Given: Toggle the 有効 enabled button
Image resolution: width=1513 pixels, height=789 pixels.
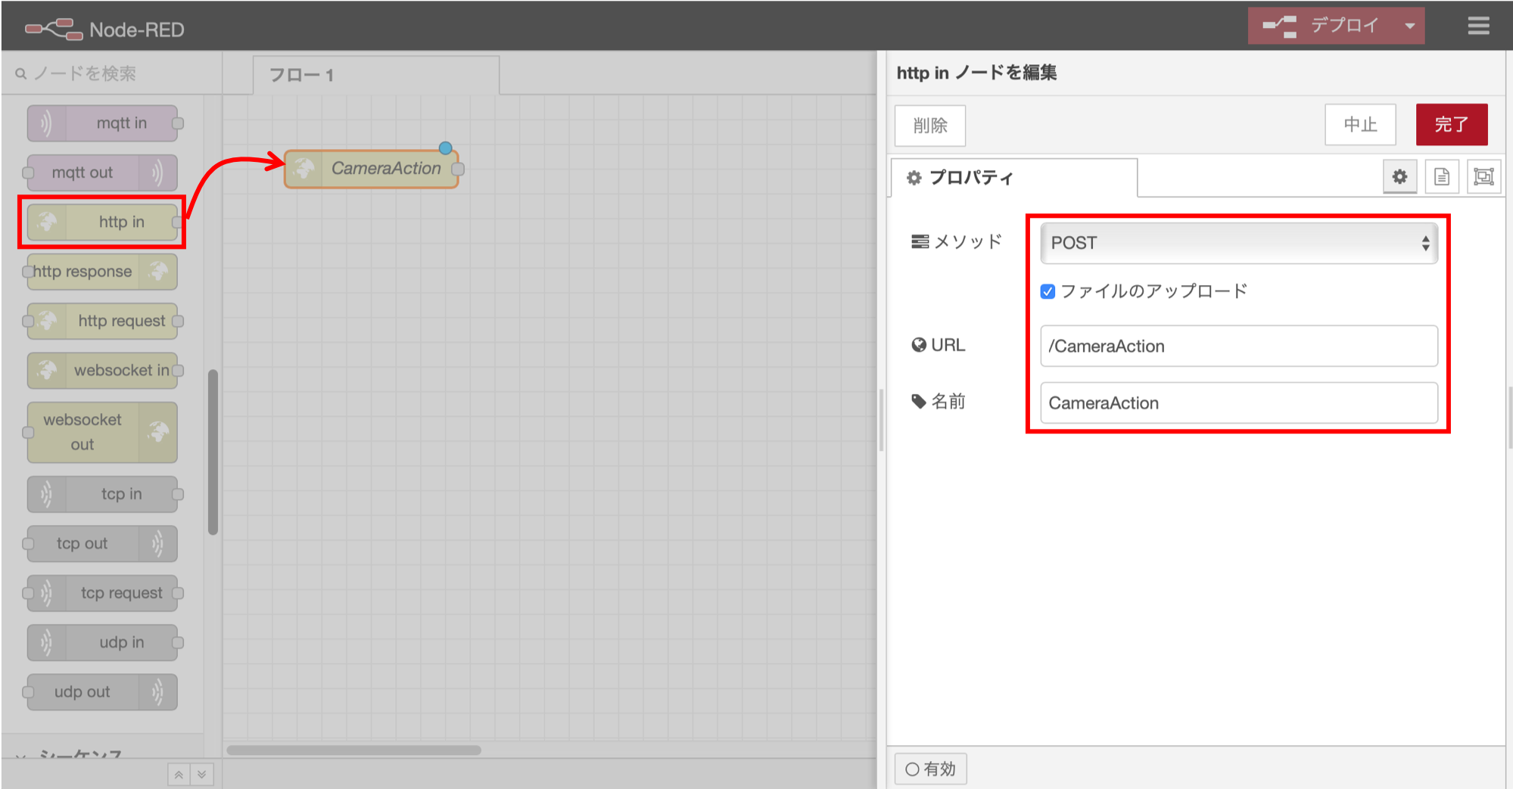Looking at the screenshot, I should [931, 769].
